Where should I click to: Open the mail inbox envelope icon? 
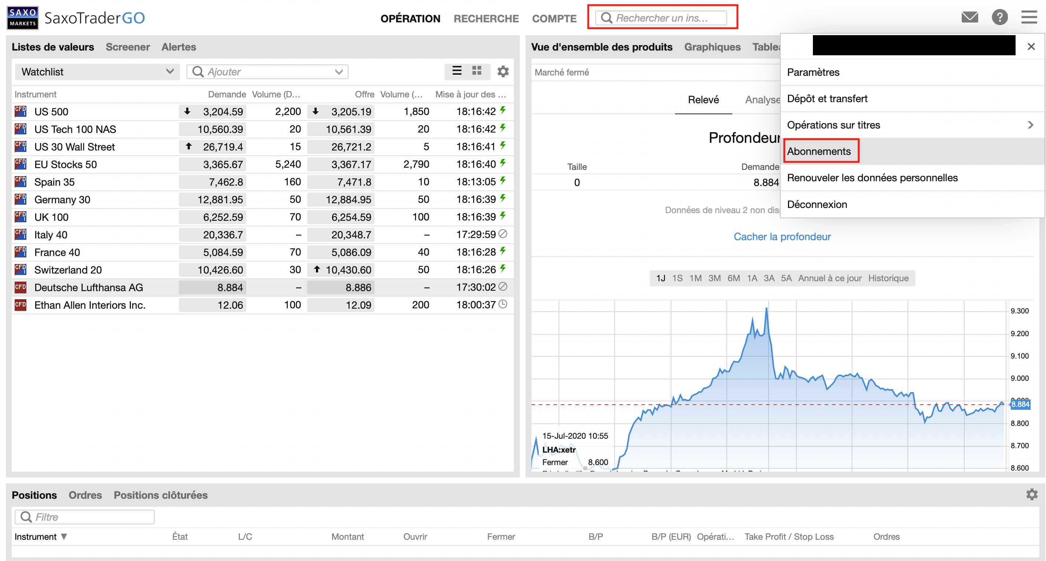pos(970,18)
